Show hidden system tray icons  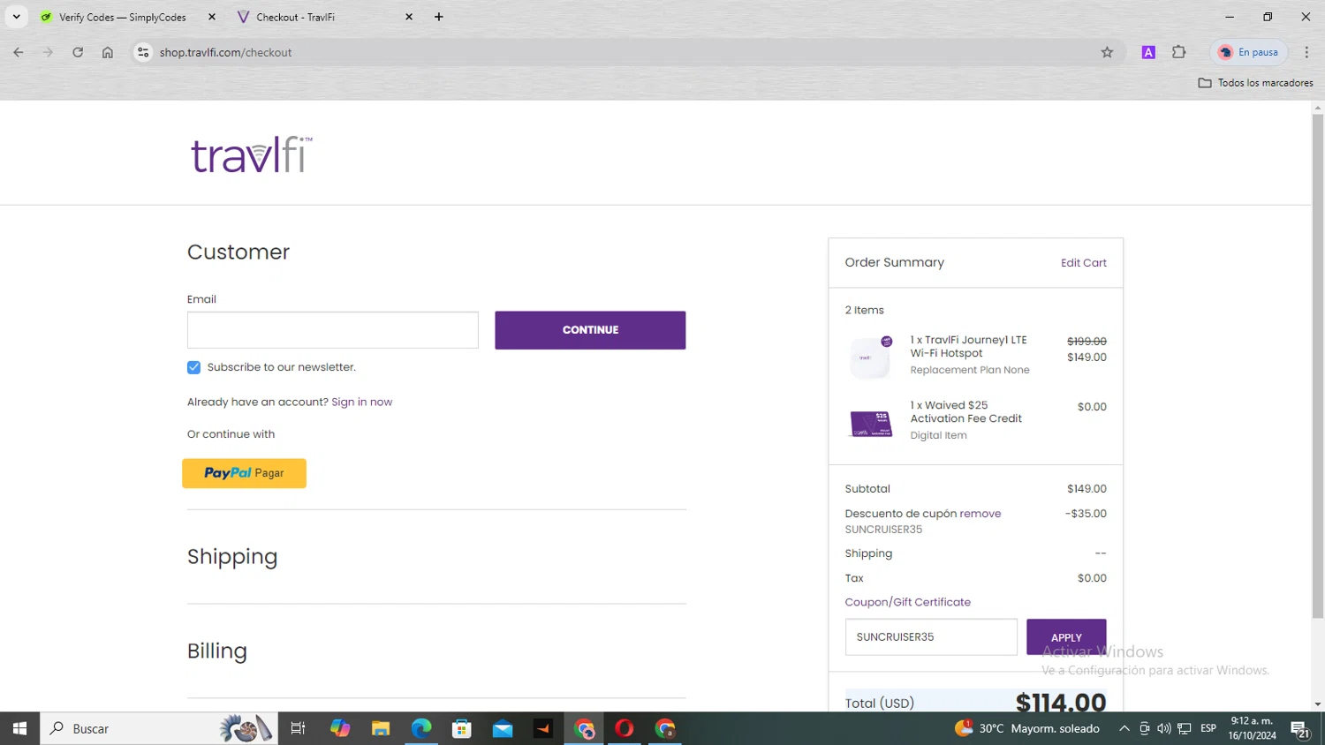click(x=1124, y=728)
